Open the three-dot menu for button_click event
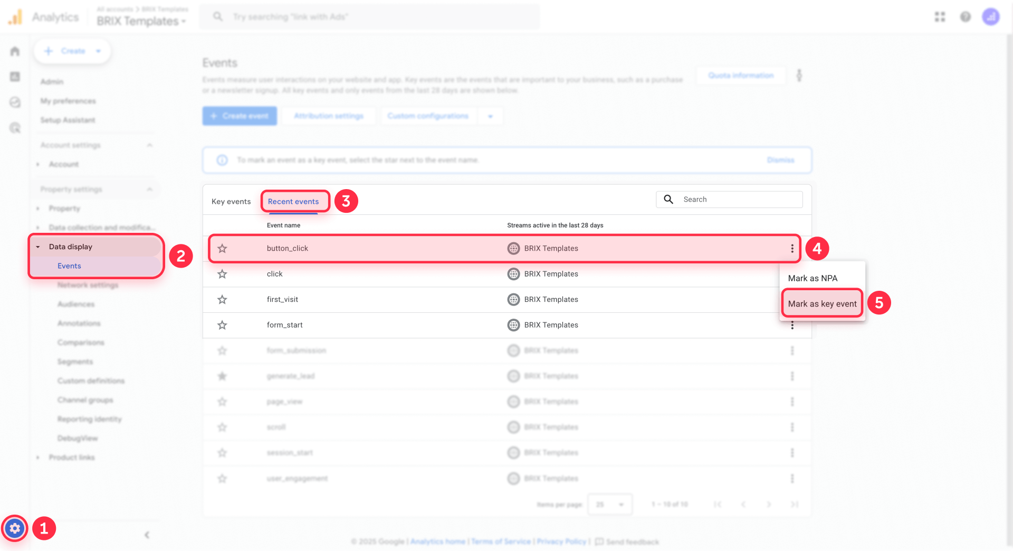The image size is (1013, 551). pyautogui.click(x=791, y=248)
